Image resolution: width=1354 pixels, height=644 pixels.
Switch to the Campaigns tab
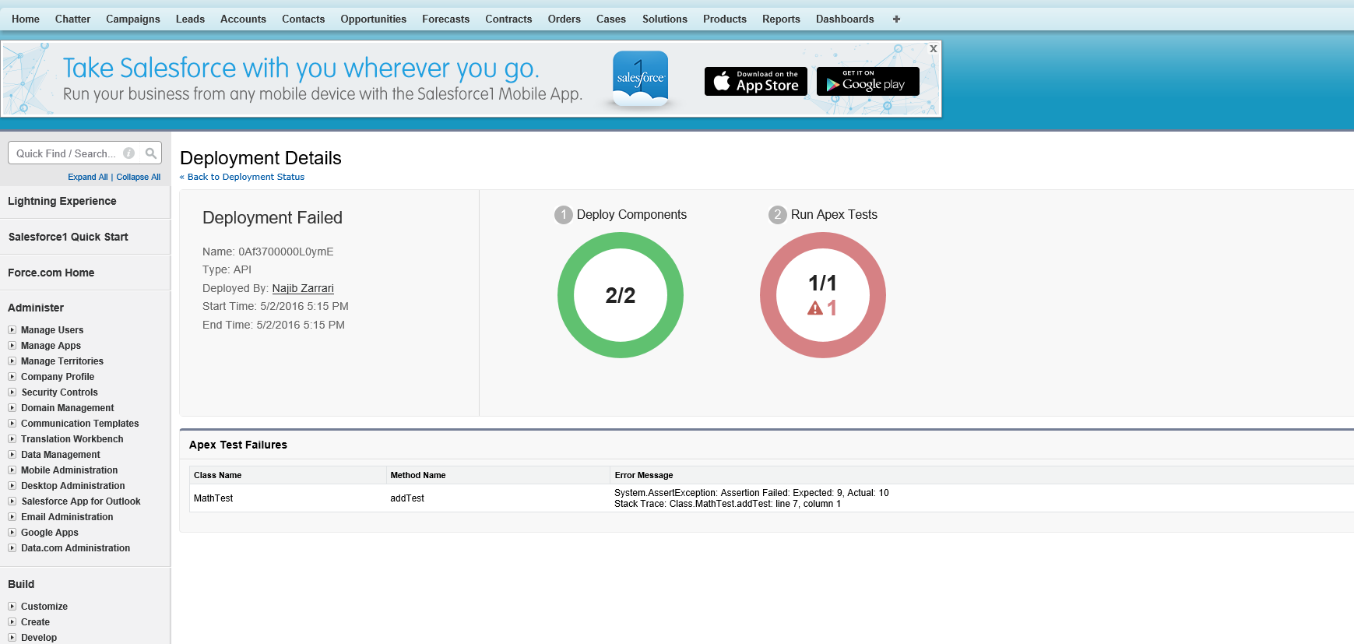pyautogui.click(x=133, y=19)
